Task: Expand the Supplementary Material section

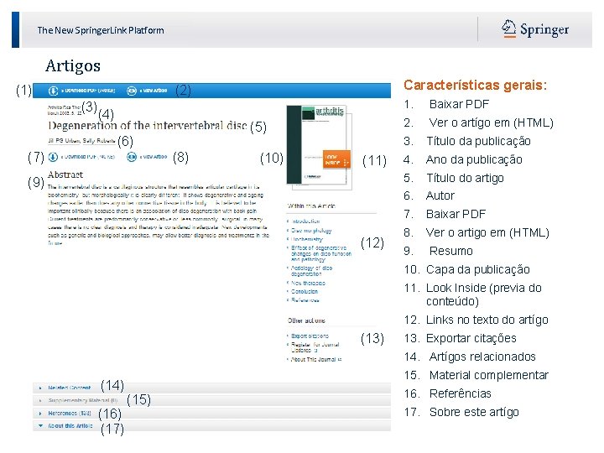Action: click(212, 401)
